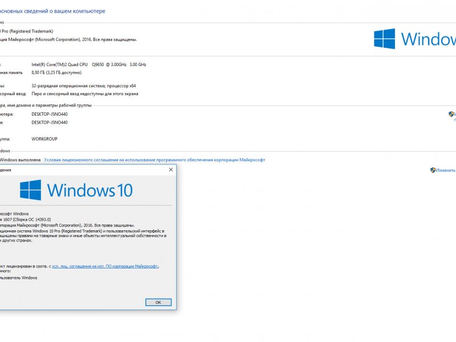
Task: Close the Windows 10 about dialog
Action: coord(170,169)
